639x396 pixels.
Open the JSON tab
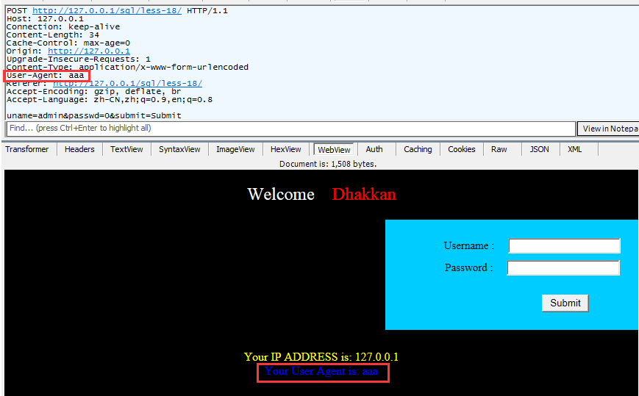[539, 149]
